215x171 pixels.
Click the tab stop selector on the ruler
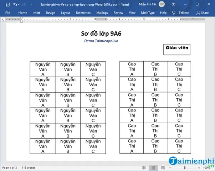(3, 20)
